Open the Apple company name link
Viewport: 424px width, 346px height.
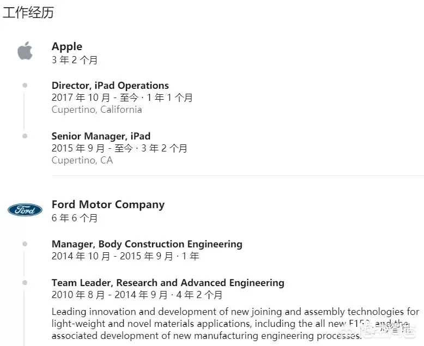(67, 46)
